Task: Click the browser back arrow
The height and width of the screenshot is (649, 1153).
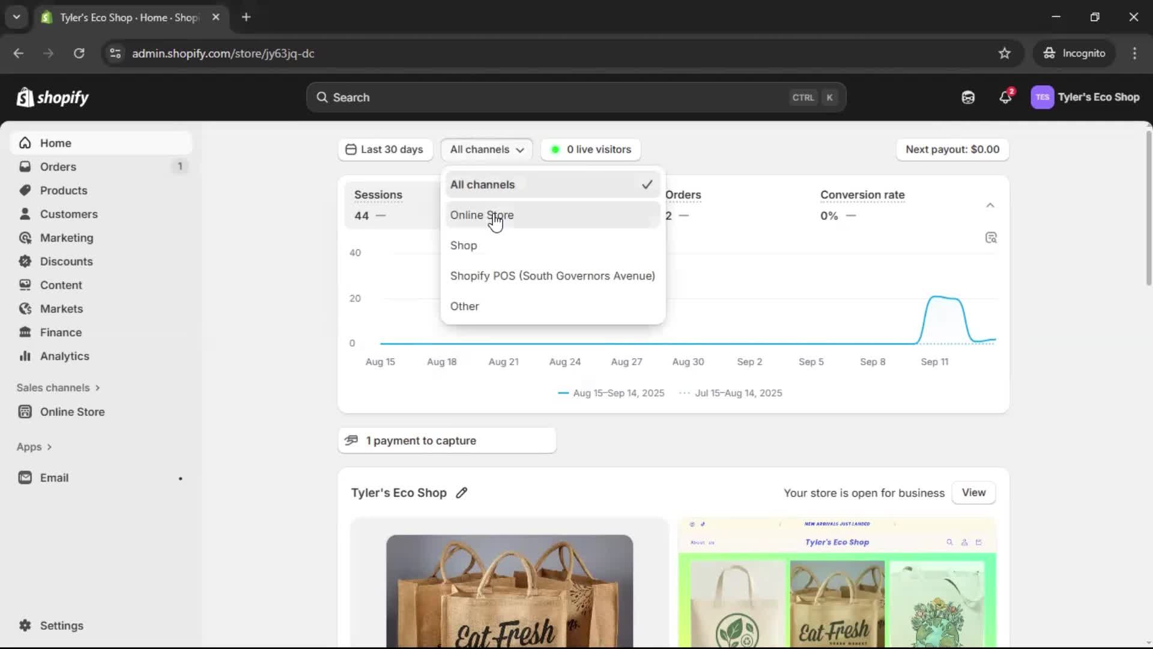Action: [19, 53]
